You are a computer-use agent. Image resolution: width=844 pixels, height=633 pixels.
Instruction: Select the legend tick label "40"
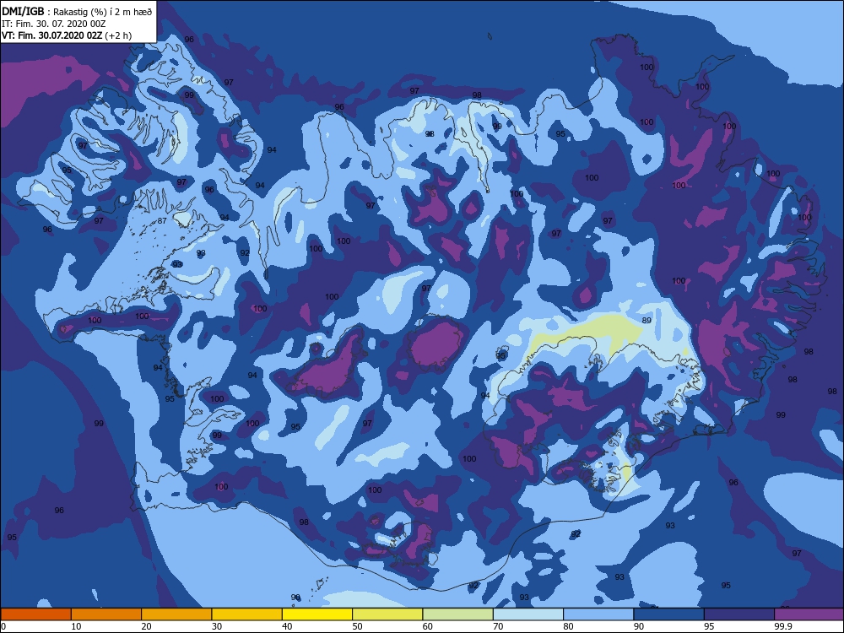(x=288, y=626)
